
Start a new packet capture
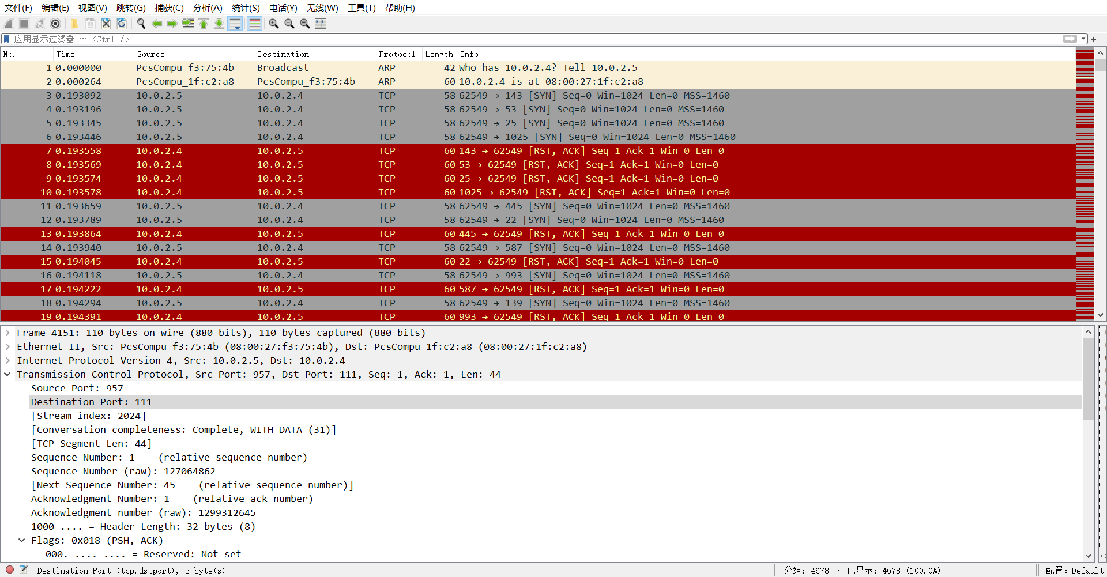click(x=8, y=24)
